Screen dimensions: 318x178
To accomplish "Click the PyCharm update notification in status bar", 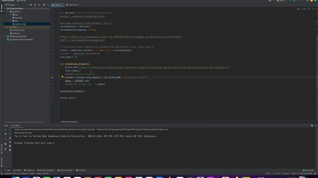I will (26, 174).
